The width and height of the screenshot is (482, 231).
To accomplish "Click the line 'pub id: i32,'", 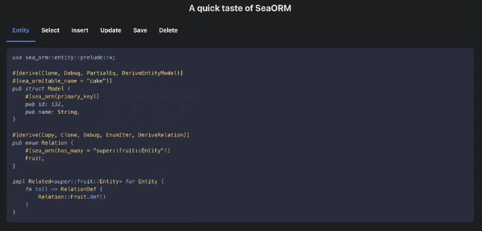I will 44,104.
